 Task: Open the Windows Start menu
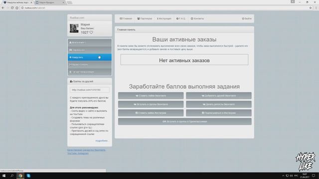tap(4, 176)
